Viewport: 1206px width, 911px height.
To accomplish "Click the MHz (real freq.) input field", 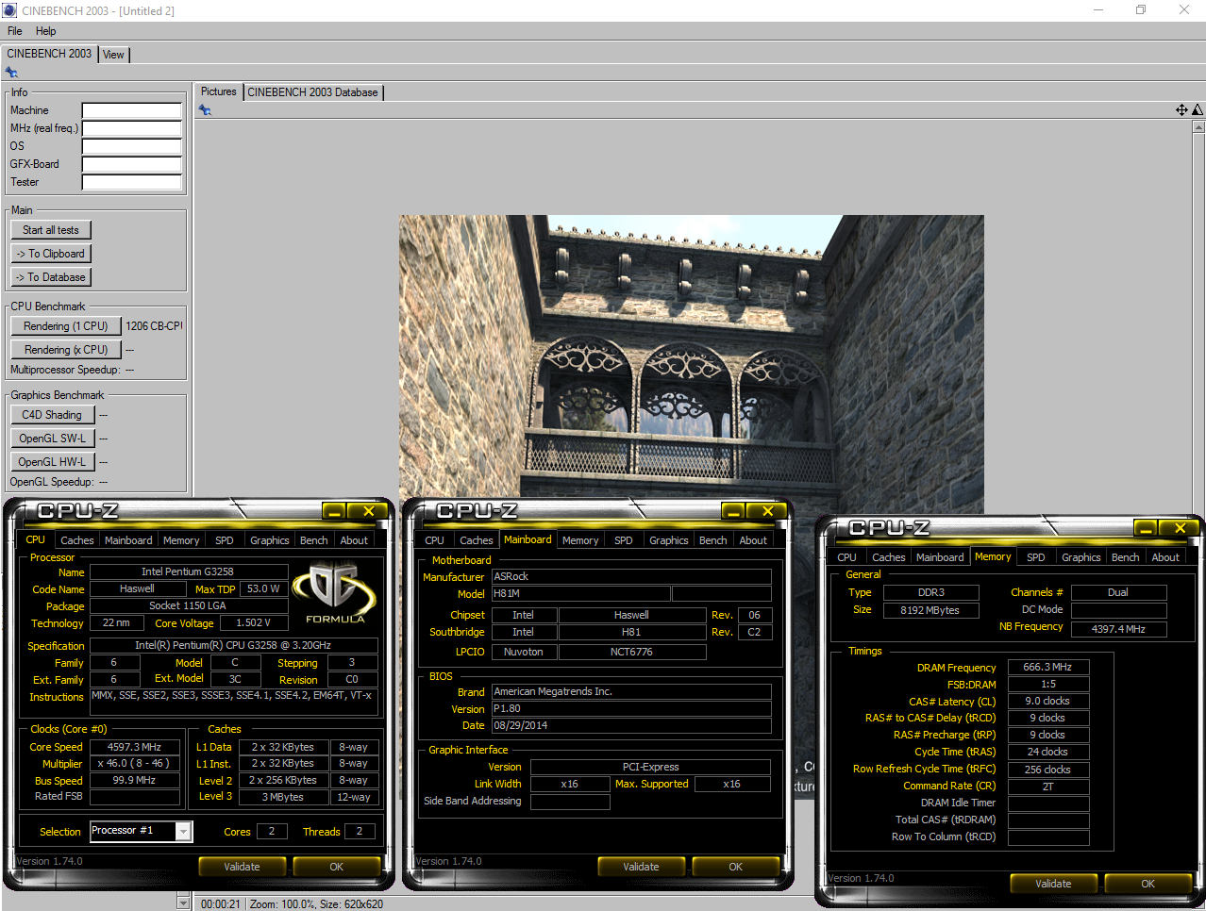I will pyautogui.click(x=131, y=128).
